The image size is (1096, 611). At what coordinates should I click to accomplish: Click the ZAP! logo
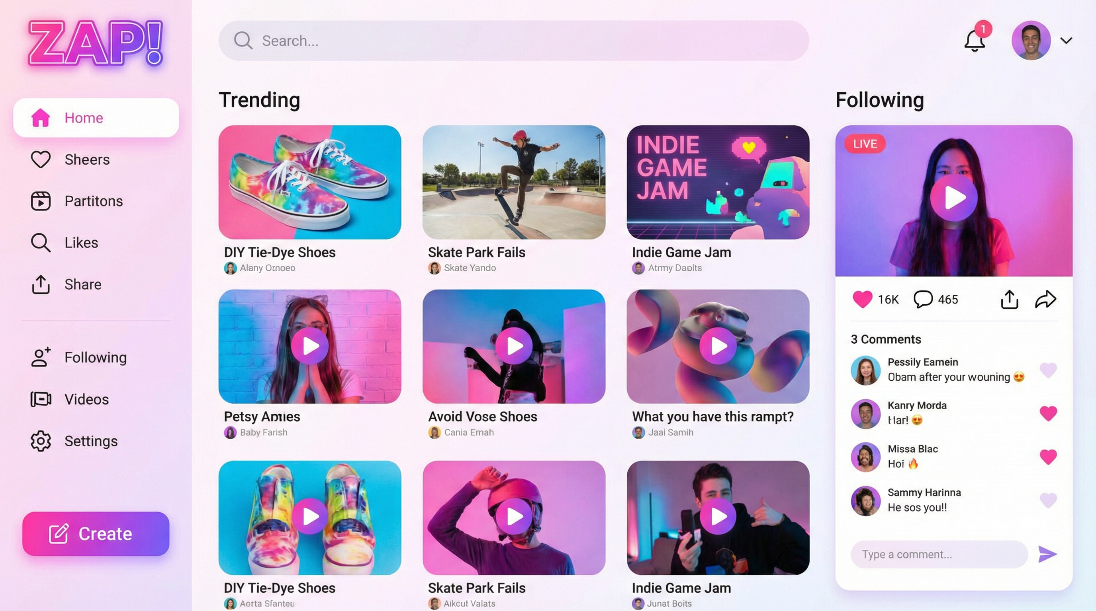96,43
